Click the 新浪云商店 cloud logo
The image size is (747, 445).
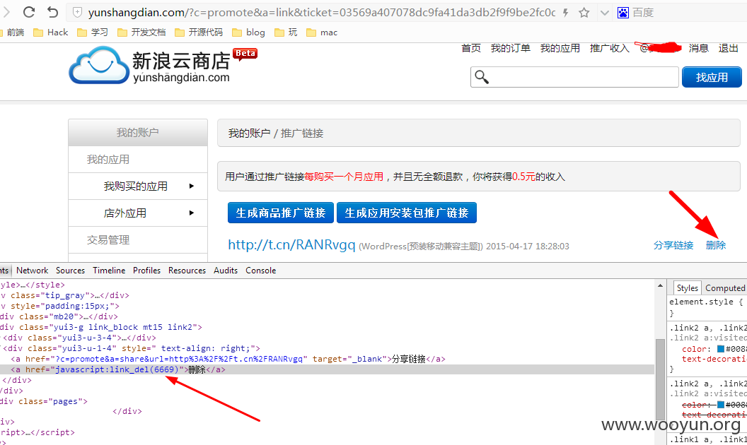pos(99,65)
